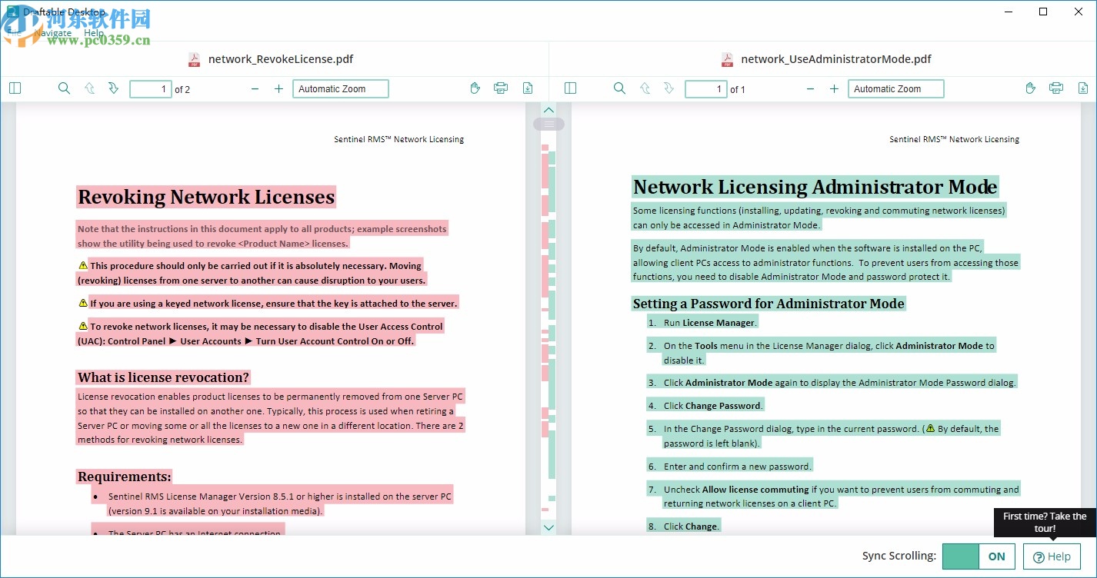Click the PDF icon beside network_RevokeLicense.pdf
Image resolution: width=1097 pixels, height=578 pixels.
[x=195, y=59]
